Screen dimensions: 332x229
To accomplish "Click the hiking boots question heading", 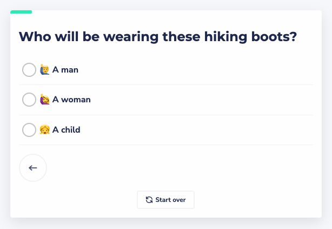I will 157,37.
